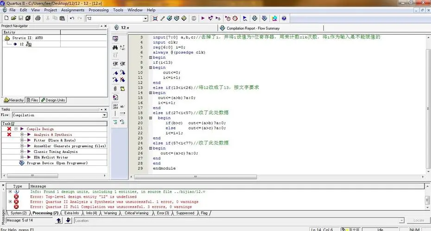Open Compilation Report - Flow Summary tab
This screenshot has height=231, width=431.
(x=253, y=28)
